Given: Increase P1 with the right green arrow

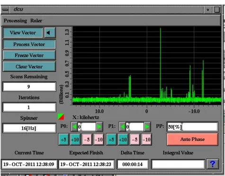Looking at the screenshot, I should pos(147,127).
